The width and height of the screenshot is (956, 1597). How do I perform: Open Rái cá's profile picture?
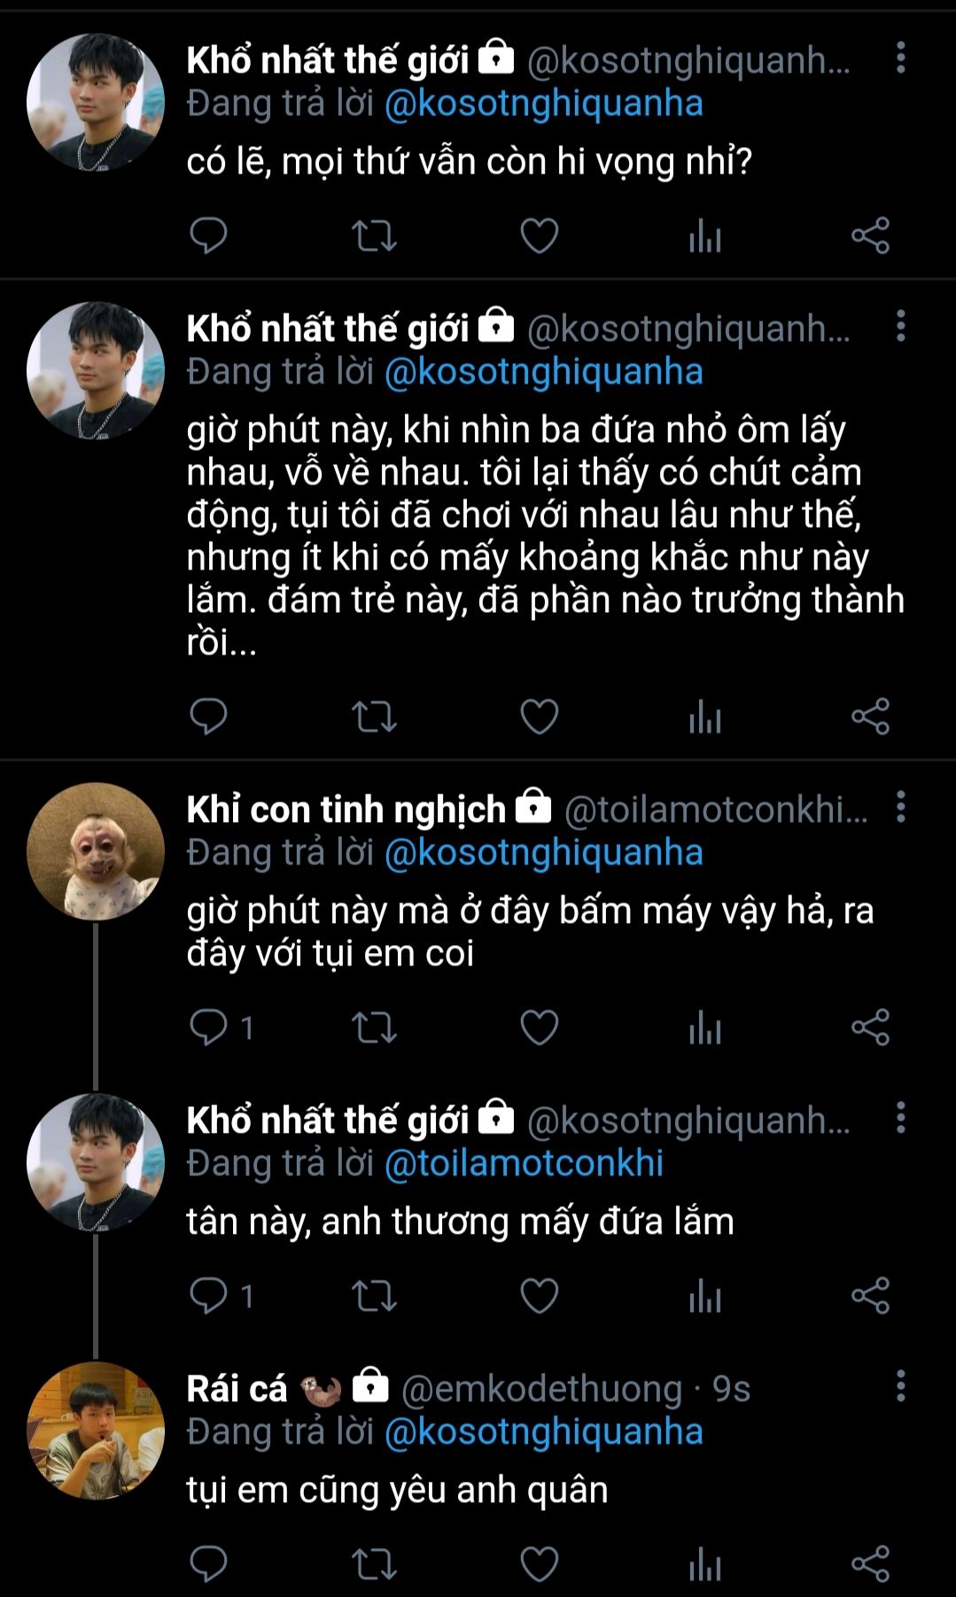(x=96, y=1430)
